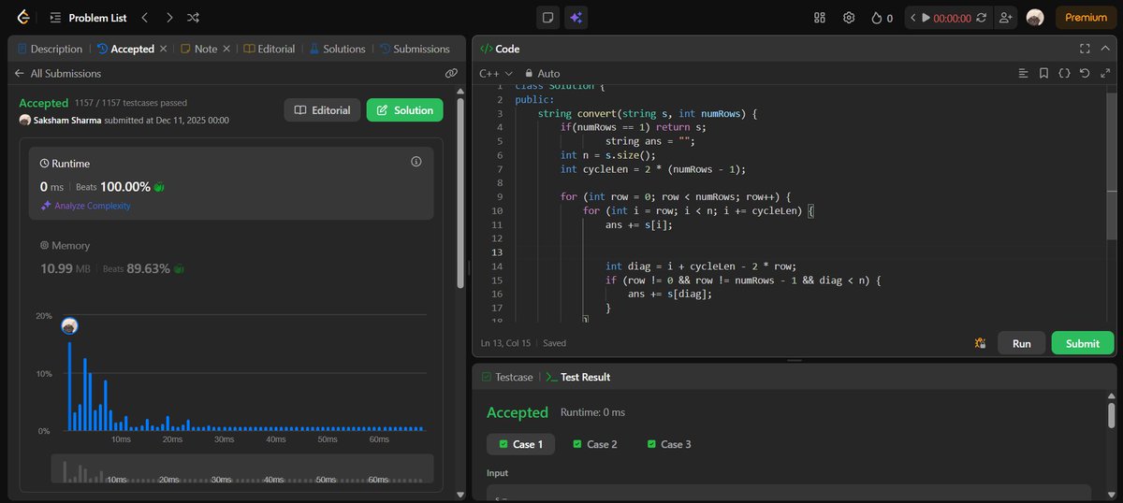The width and height of the screenshot is (1123, 503).
Task: Copy submission link icon
Action: tap(451, 73)
